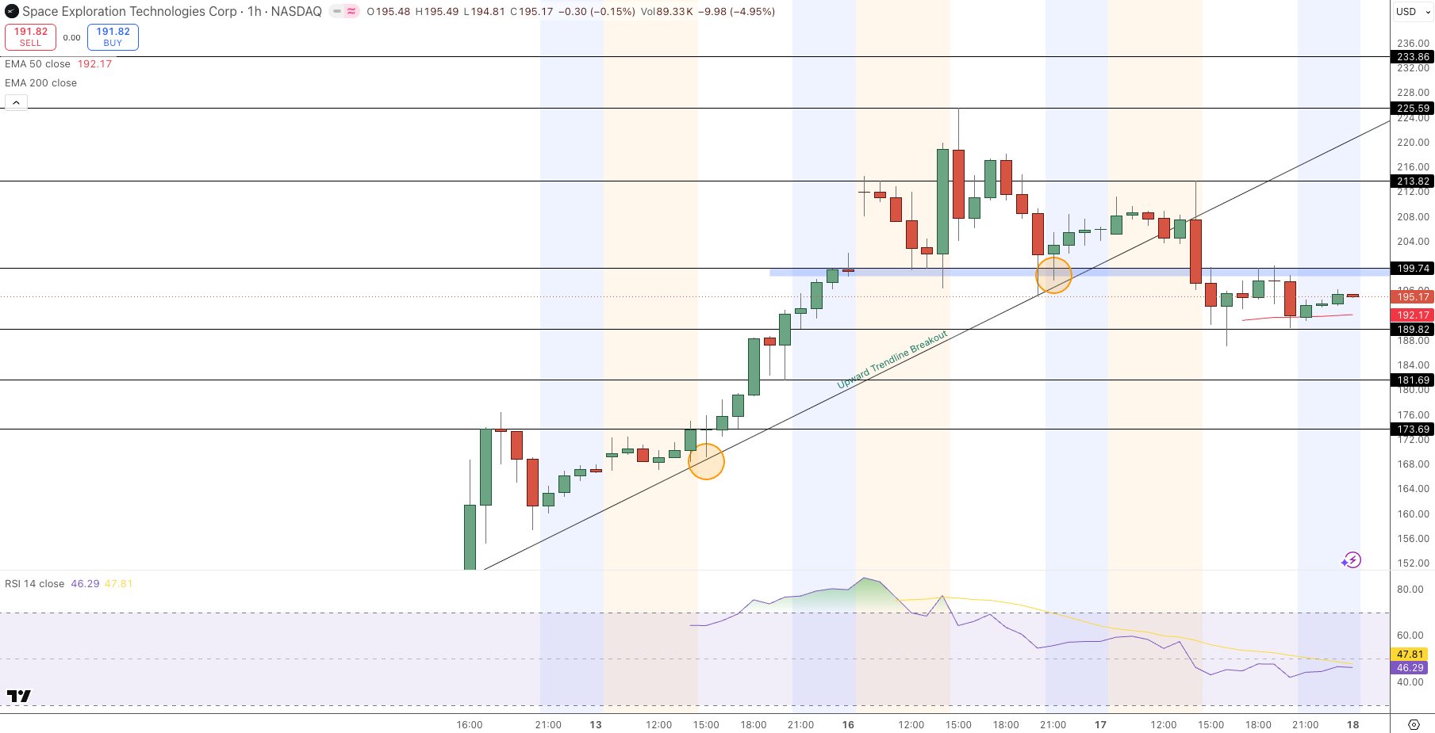1435x733 pixels.
Task: Open the USD currency dropdown
Action: pyautogui.click(x=1414, y=12)
